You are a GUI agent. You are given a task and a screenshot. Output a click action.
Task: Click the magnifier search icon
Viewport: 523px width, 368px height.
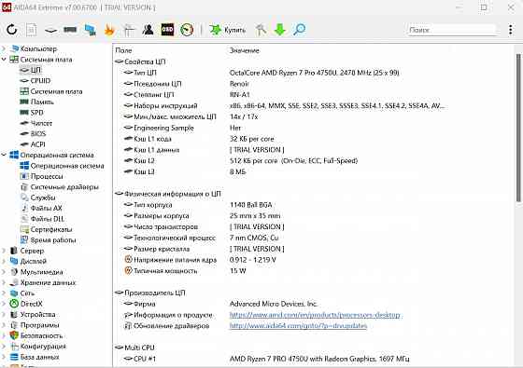click(299, 30)
